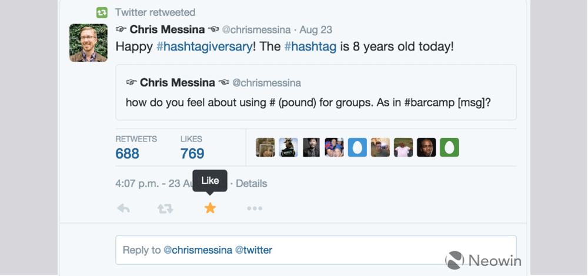Open Chris Messina's profile photo
The height and width of the screenshot is (276, 588).
(x=88, y=43)
